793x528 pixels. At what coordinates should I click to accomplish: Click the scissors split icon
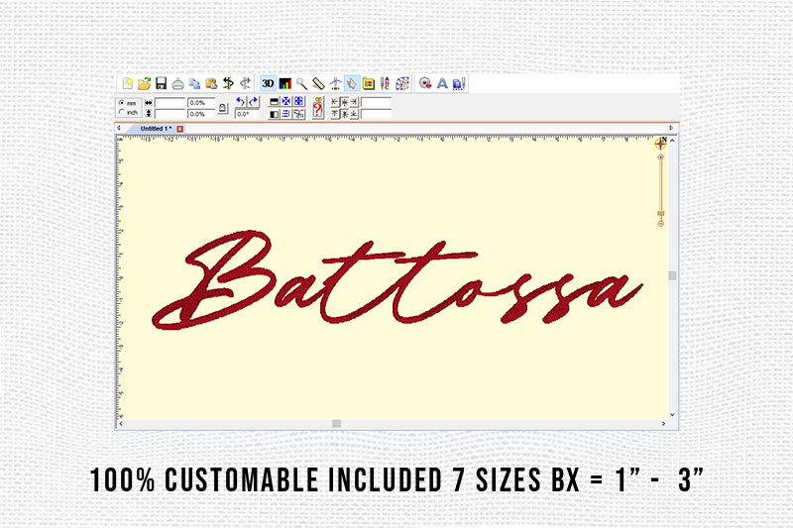pos(299,114)
